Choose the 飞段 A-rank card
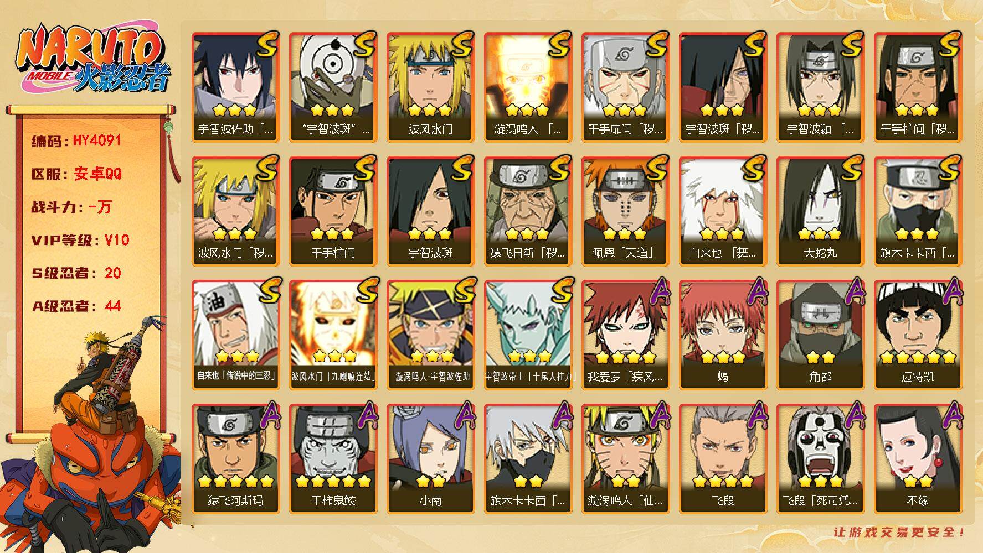The height and width of the screenshot is (553, 983). (723, 458)
